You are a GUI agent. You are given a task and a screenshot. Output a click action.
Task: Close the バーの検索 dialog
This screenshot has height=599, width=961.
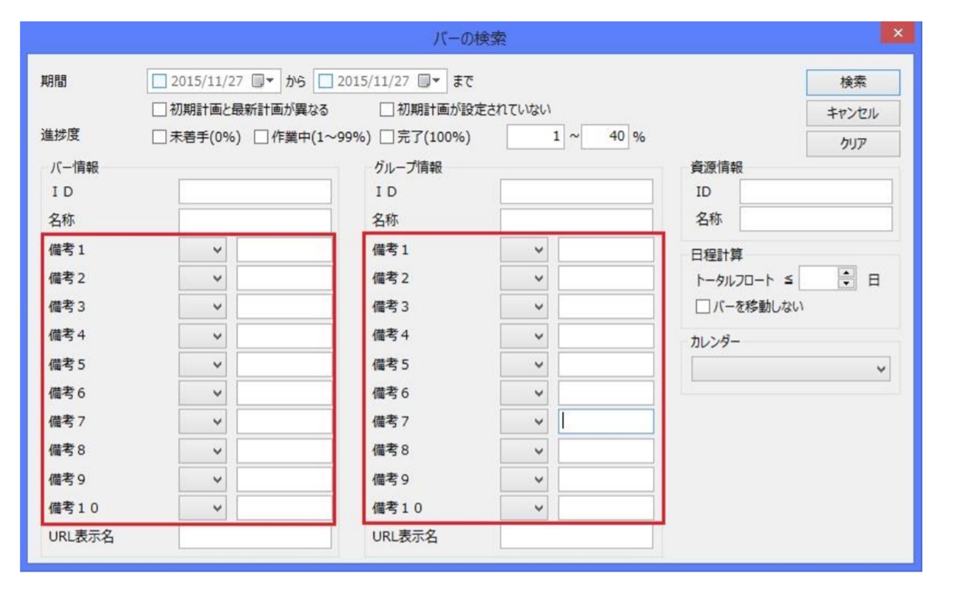tap(897, 33)
